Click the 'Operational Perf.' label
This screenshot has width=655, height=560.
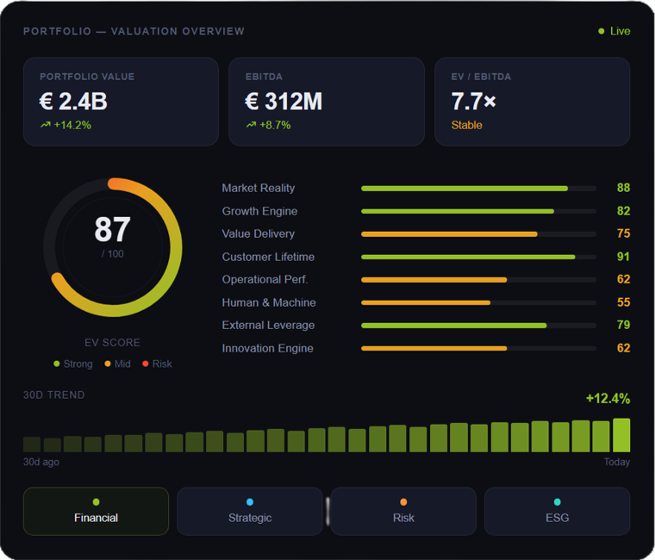pos(265,279)
